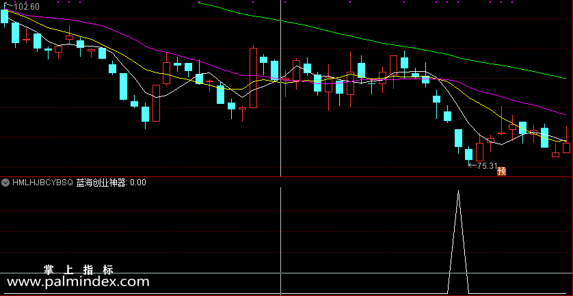Open the www.palmindex.com link
The width and height of the screenshot is (573, 296).
tap(78, 282)
